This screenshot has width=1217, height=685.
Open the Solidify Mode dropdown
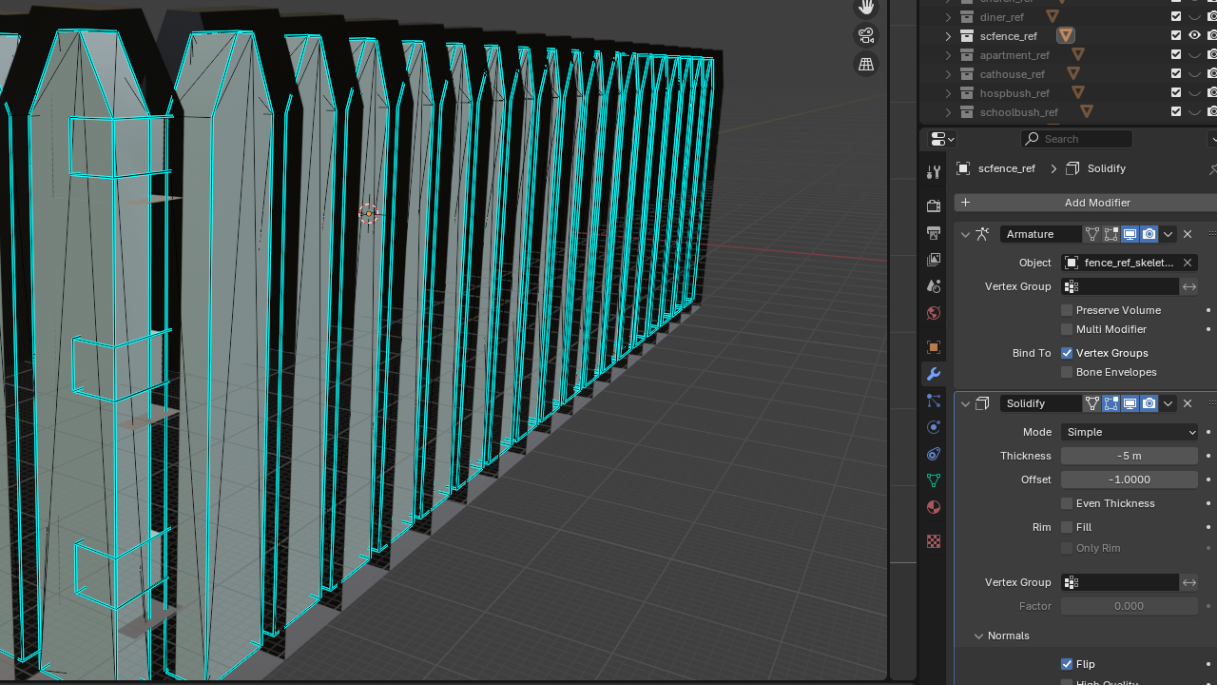[x=1130, y=432]
